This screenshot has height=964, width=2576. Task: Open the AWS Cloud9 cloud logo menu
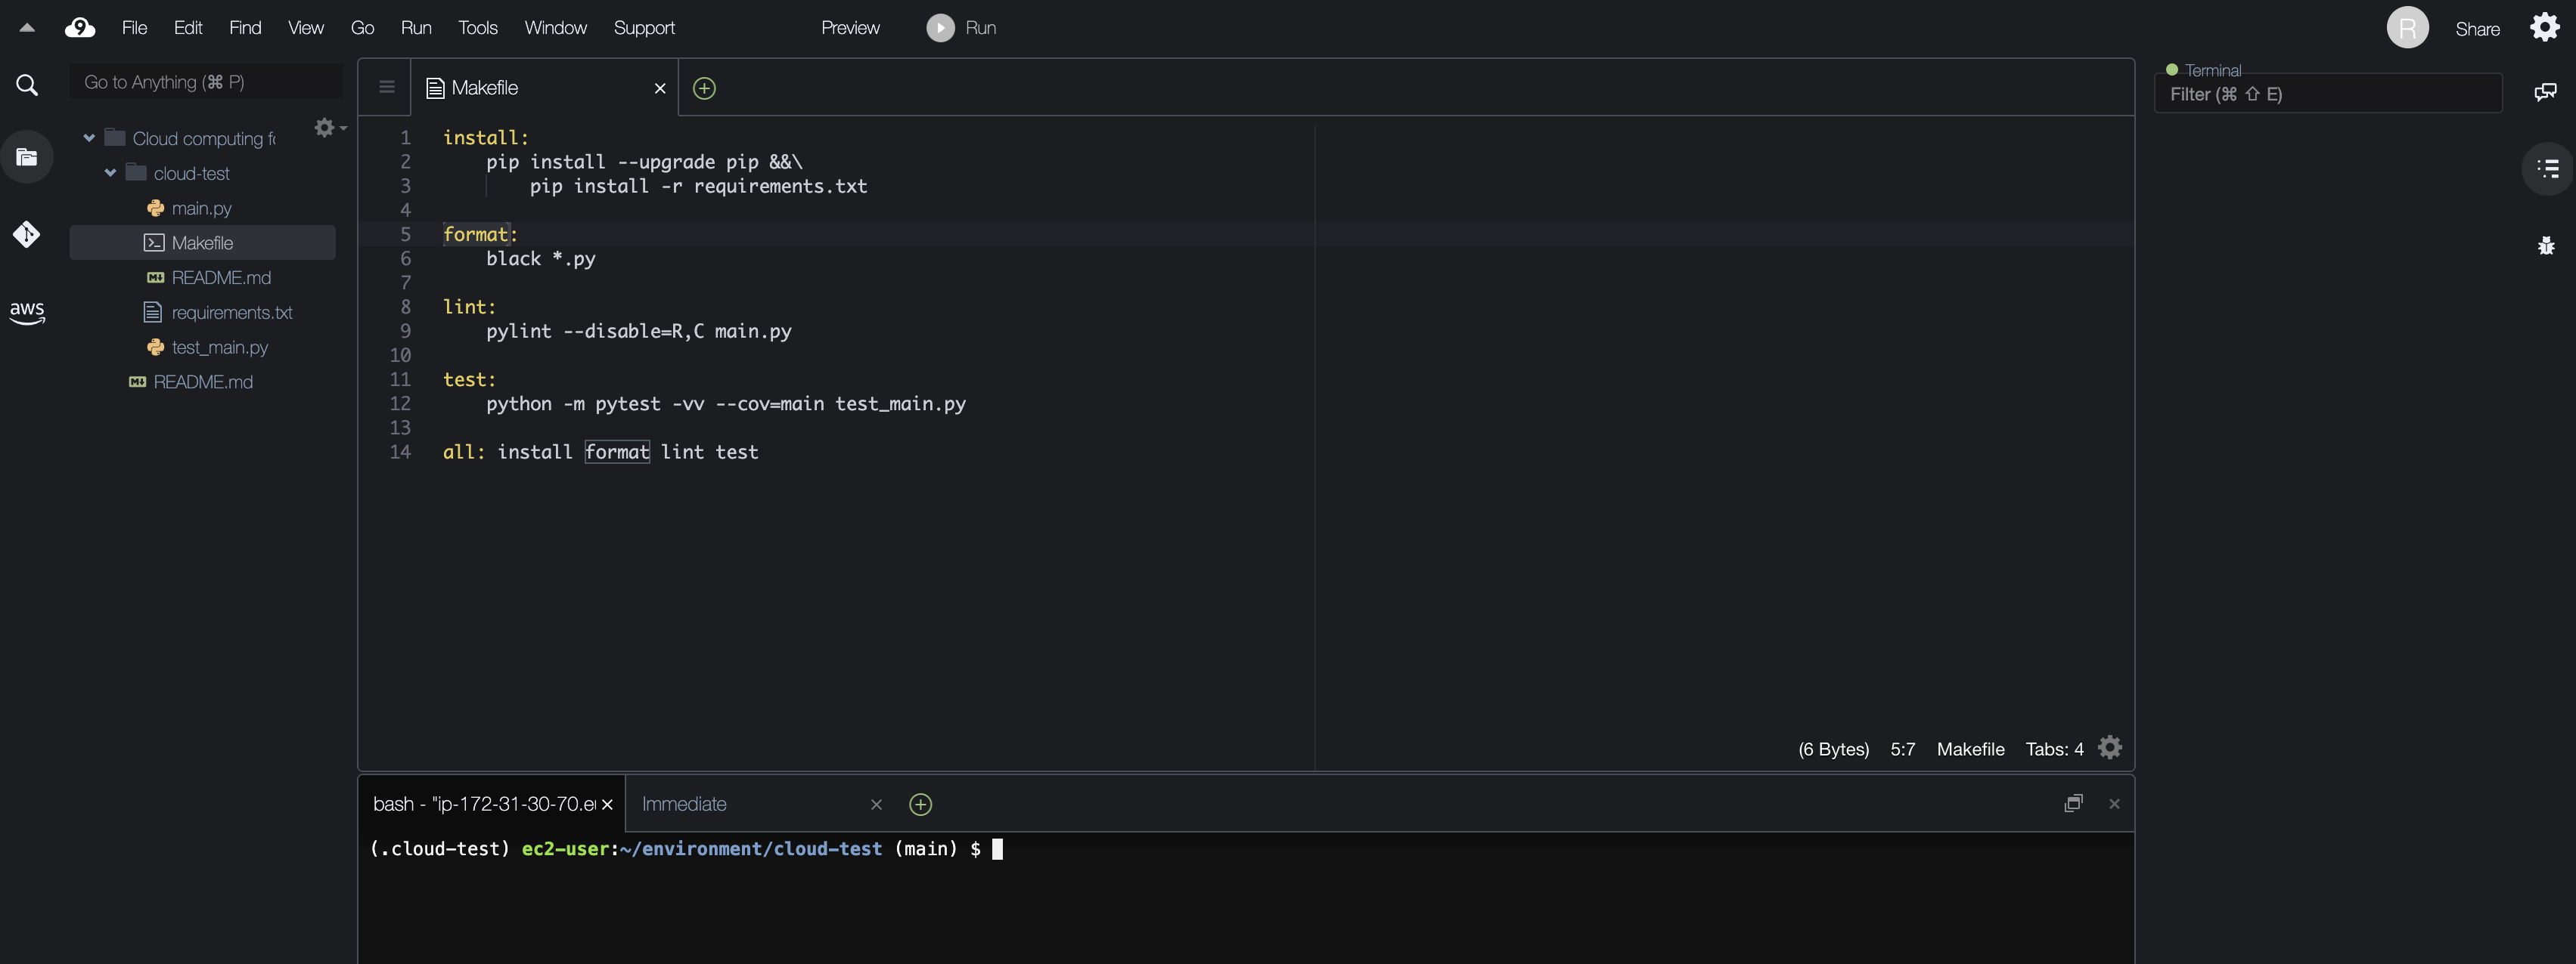point(80,28)
